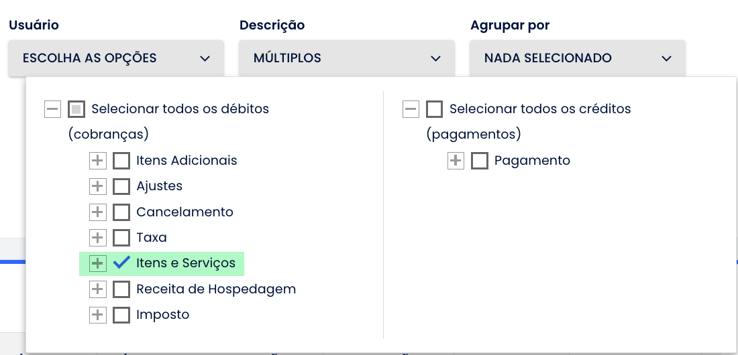The width and height of the screenshot is (738, 355).
Task: Check Selecionar todos os créditos checkbox
Action: point(435,109)
